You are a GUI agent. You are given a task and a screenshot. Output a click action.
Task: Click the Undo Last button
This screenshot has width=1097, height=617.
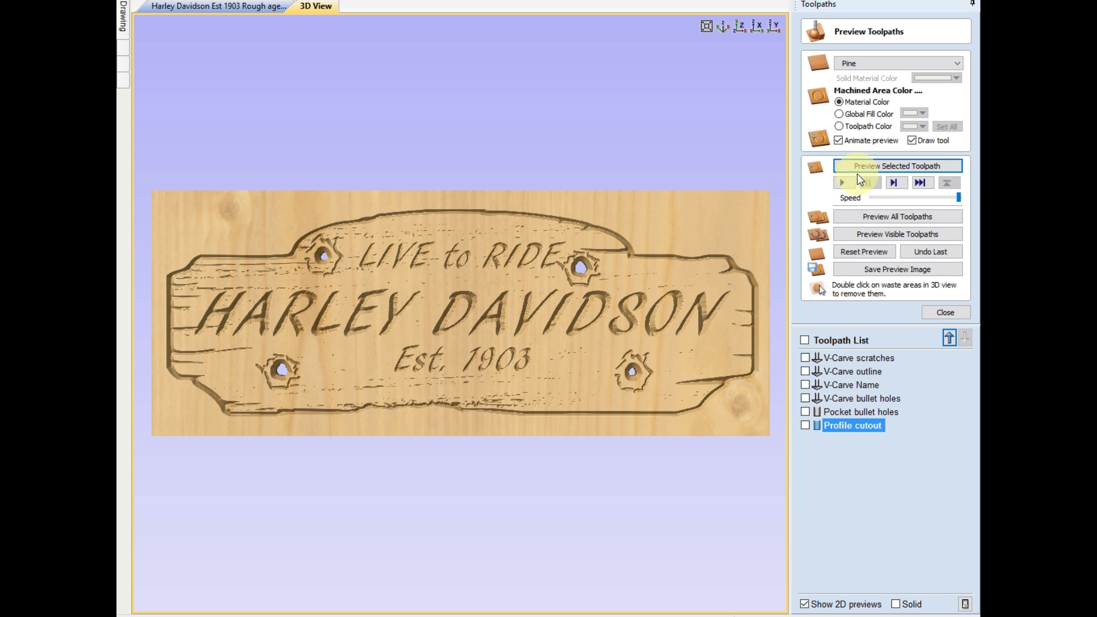(x=931, y=252)
